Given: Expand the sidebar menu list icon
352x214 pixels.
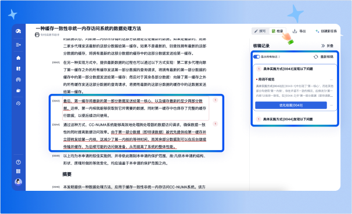Looking at the screenshot, I should tap(19, 45).
